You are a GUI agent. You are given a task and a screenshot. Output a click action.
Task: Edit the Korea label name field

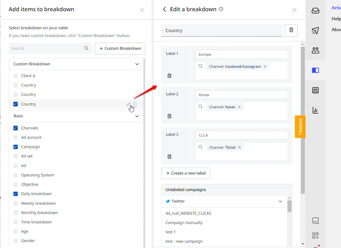coord(242,95)
